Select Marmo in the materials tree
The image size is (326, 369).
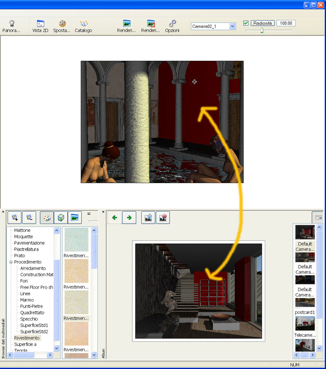pyautogui.click(x=27, y=300)
